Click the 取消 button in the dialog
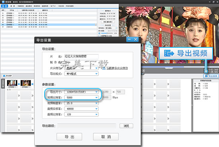 (106, 137)
